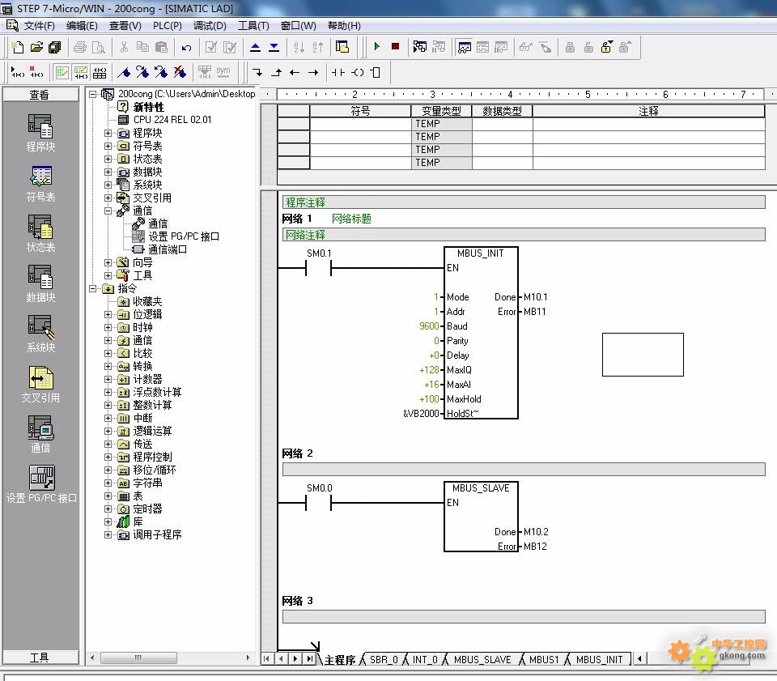Expand the 程序块 tree node
The height and width of the screenshot is (681, 777).
coord(108,133)
